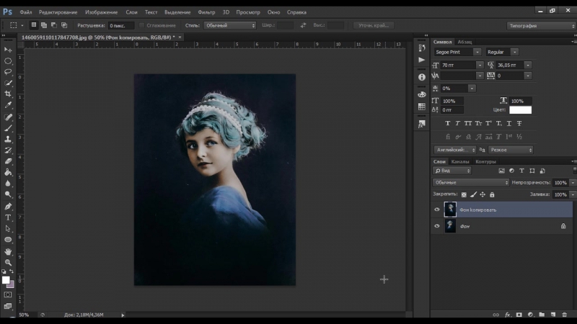Switch to the 'Каналы' tab
This screenshot has height=324, width=577.
click(x=459, y=161)
